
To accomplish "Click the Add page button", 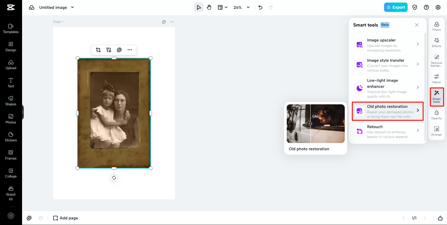I will [x=65, y=218].
